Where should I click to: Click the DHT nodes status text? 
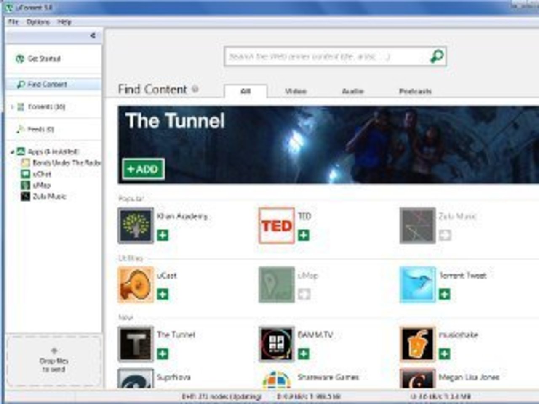pos(222,396)
